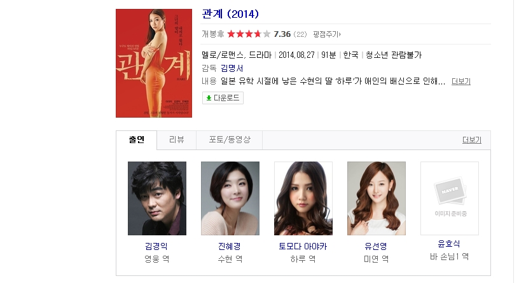519x283 pixels.
Task: Expand plot summary with 더보기 link
Action: click(461, 81)
